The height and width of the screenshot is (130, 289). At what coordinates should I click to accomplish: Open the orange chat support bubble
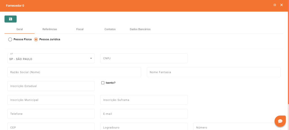280,121
